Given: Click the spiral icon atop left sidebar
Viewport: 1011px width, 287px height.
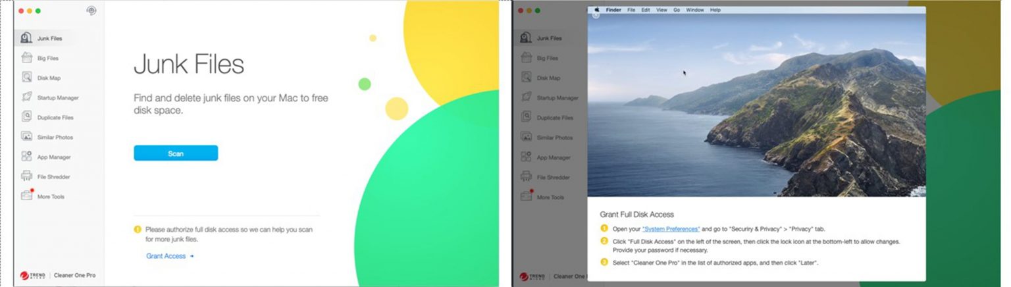Looking at the screenshot, I should point(91,11).
